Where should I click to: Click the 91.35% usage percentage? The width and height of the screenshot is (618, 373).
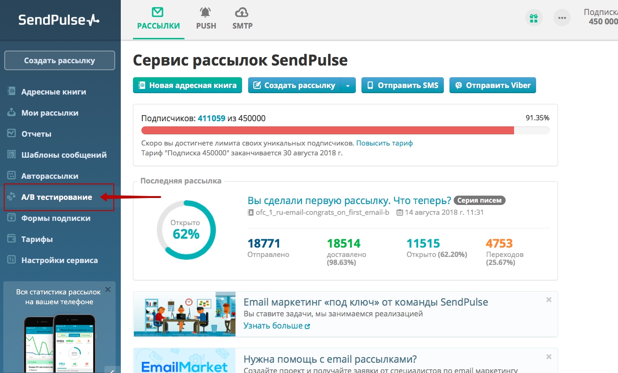click(x=537, y=118)
